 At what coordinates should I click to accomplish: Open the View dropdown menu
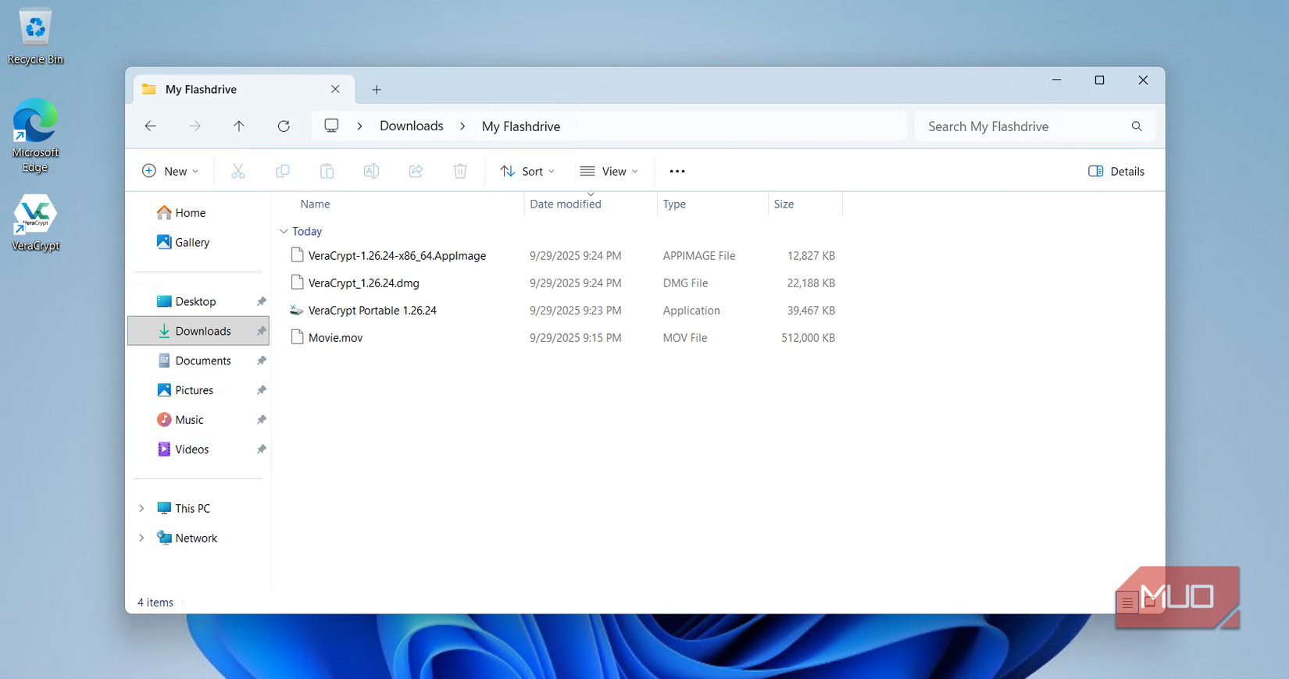pos(609,172)
